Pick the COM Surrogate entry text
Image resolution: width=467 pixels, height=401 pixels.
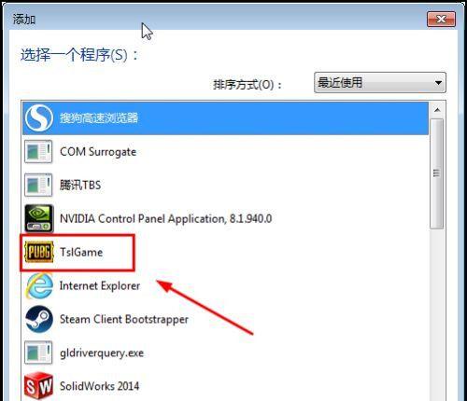point(98,152)
